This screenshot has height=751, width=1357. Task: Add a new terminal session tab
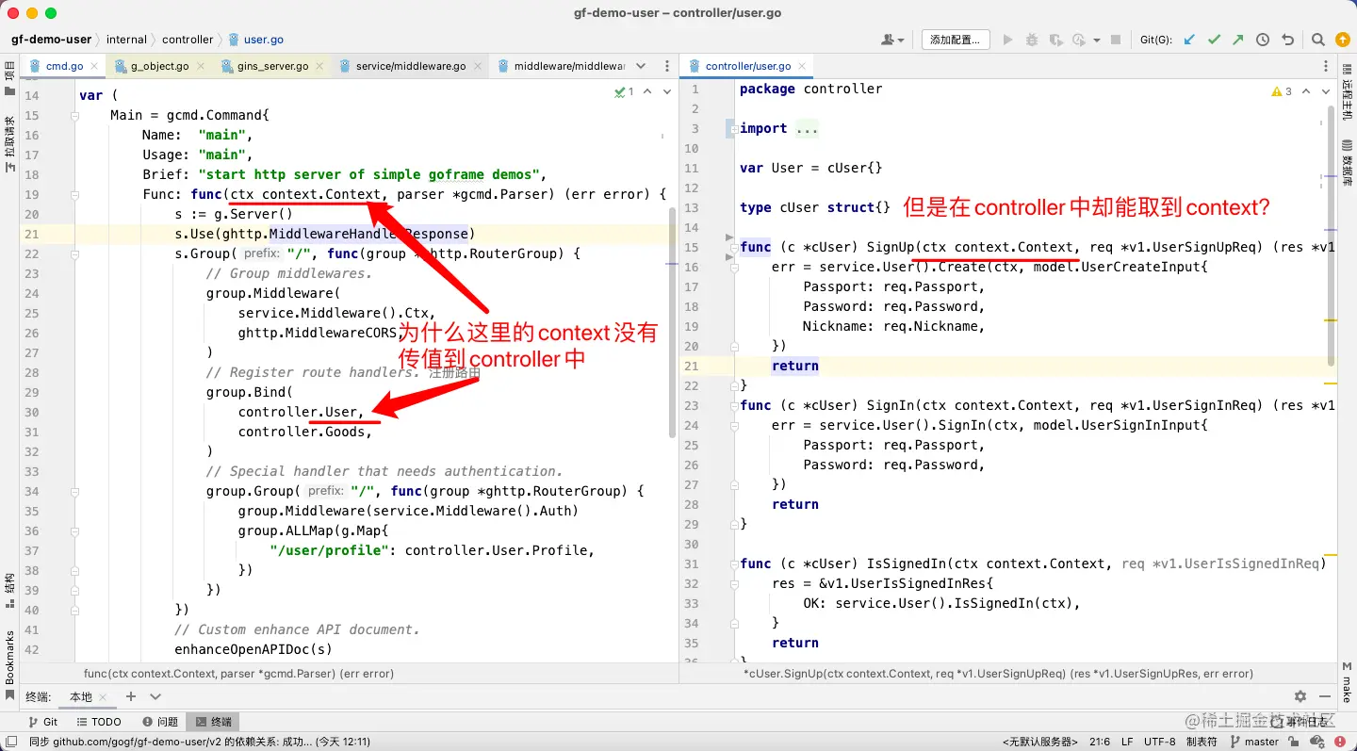pyautogui.click(x=131, y=696)
